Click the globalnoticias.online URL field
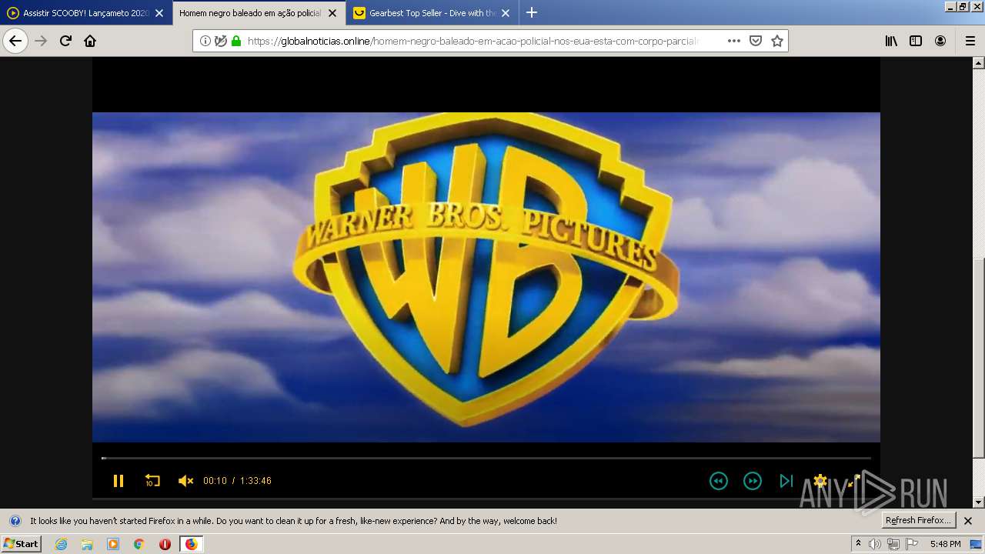Screen dimensions: 985x554 click(472, 41)
